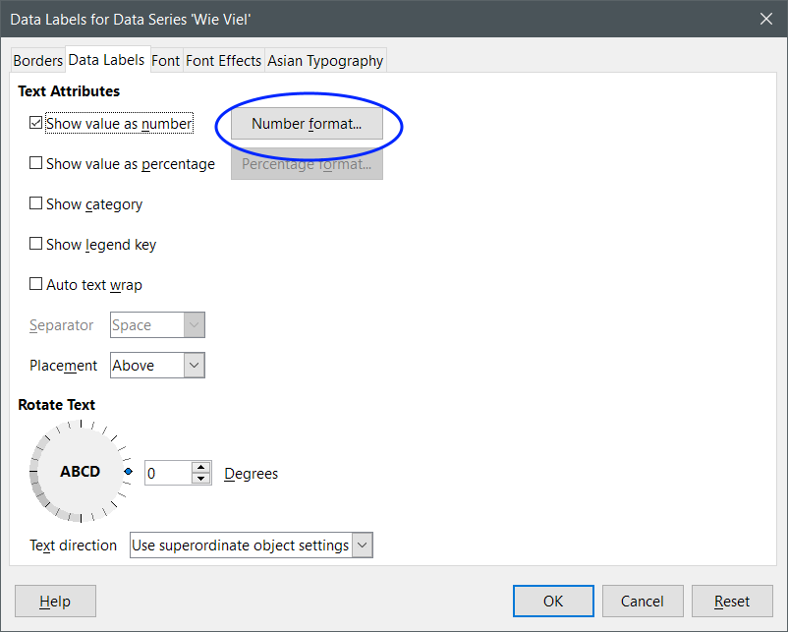Turn on Auto text wrap

(x=35, y=284)
